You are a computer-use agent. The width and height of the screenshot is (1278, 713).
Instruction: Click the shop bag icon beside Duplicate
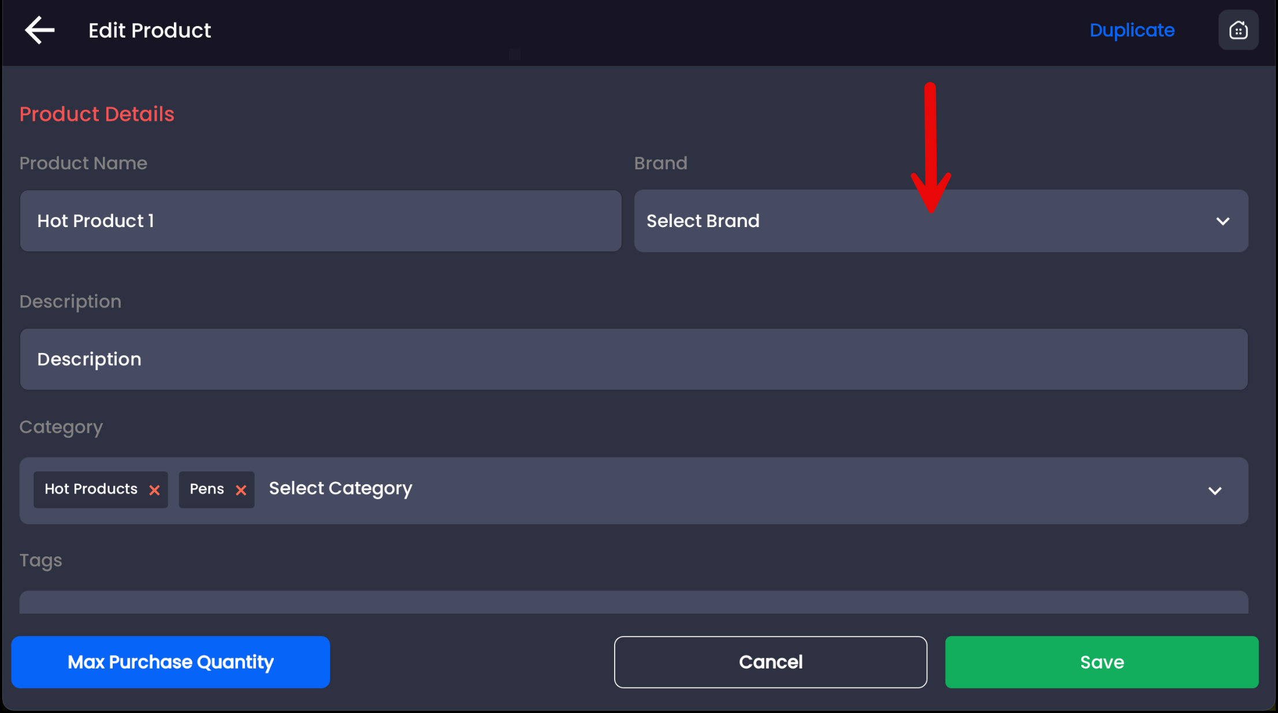click(1238, 30)
